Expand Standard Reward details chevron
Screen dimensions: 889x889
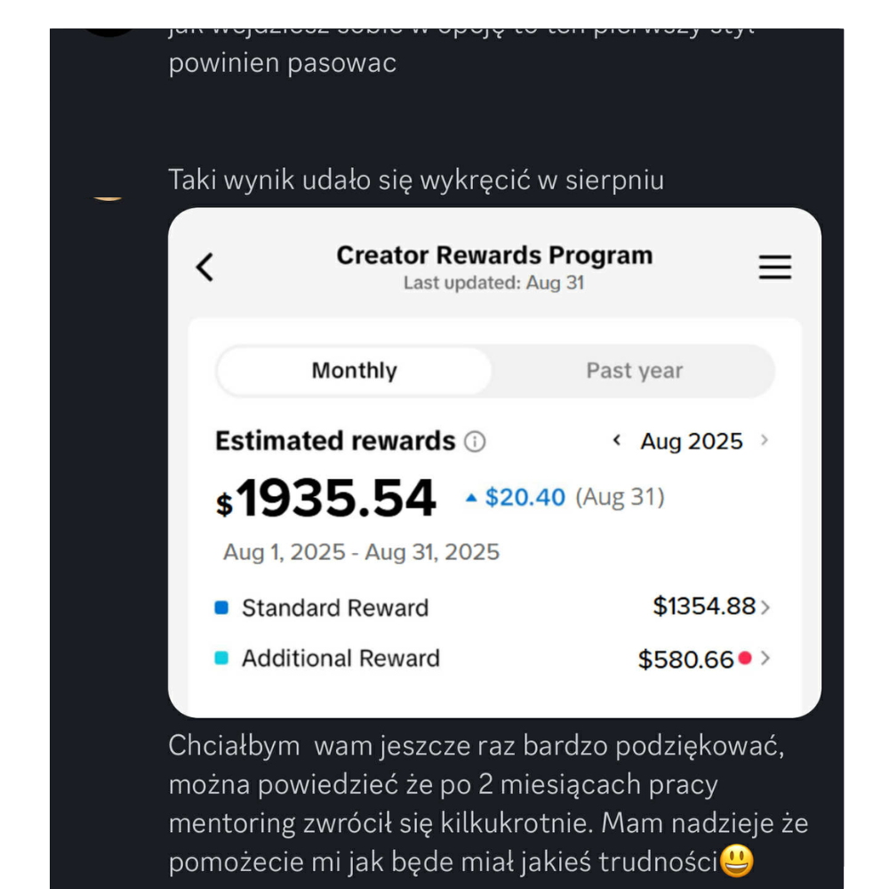766,608
